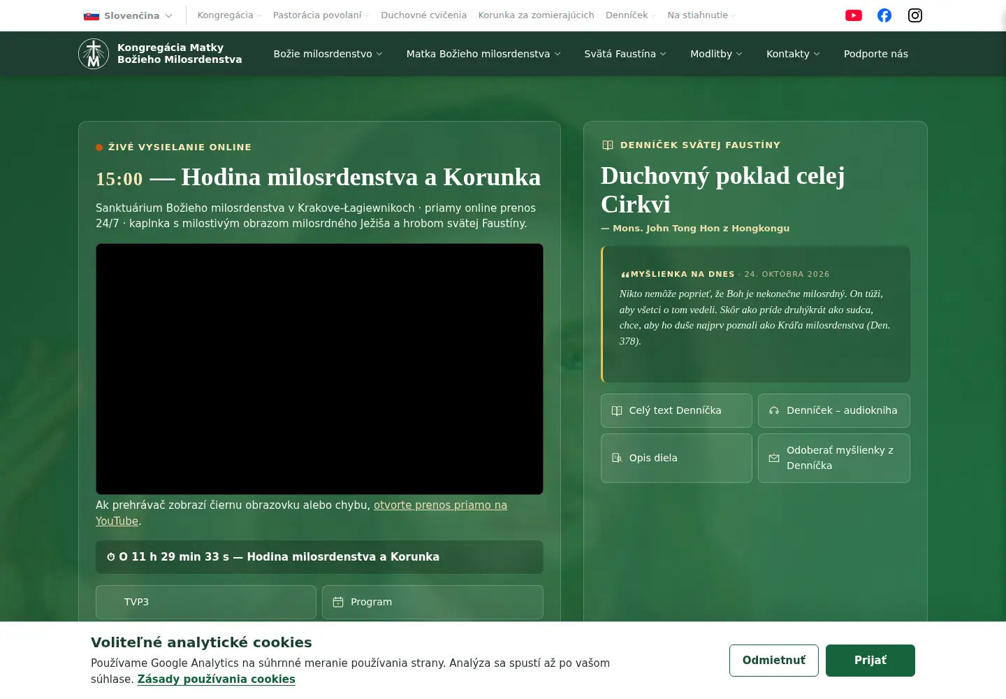
Task: Click the Myšlienka na dnes quote box
Action: [755, 314]
